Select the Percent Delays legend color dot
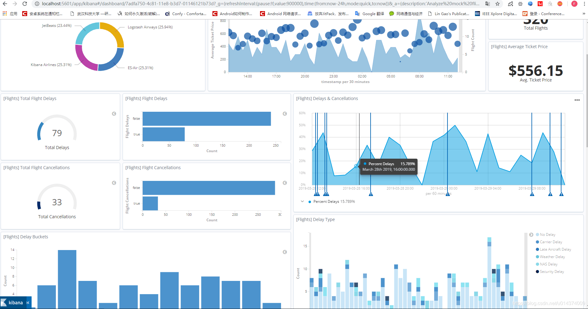The image size is (588, 309). click(310, 202)
